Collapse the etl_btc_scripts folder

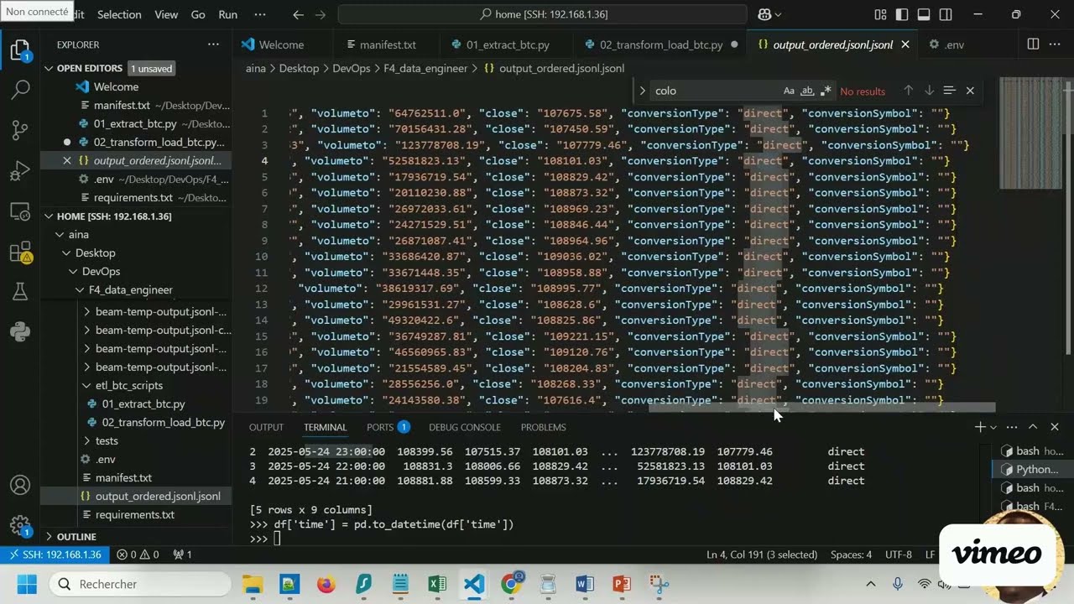86,386
